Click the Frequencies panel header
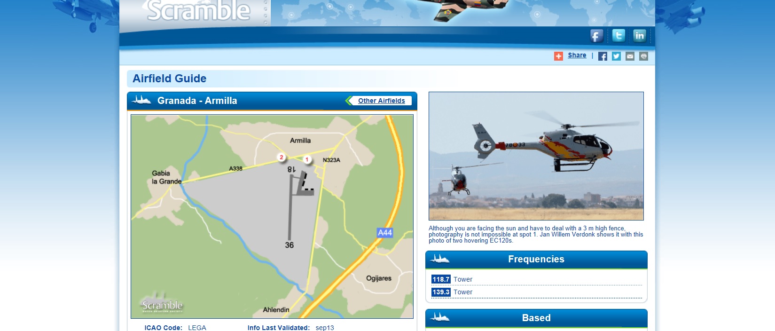Image resolution: width=775 pixels, height=331 pixels. point(536,260)
